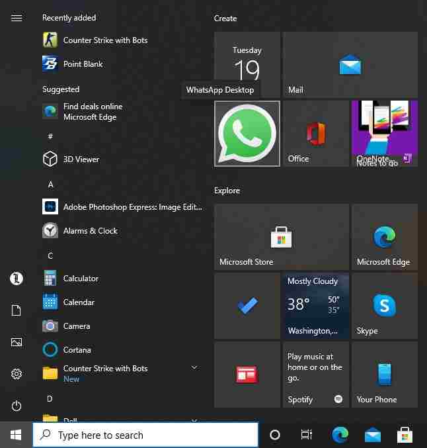This screenshot has width=427, height=448.
Task: Open Documents from the Start sidebar
Action: (17, 310)
